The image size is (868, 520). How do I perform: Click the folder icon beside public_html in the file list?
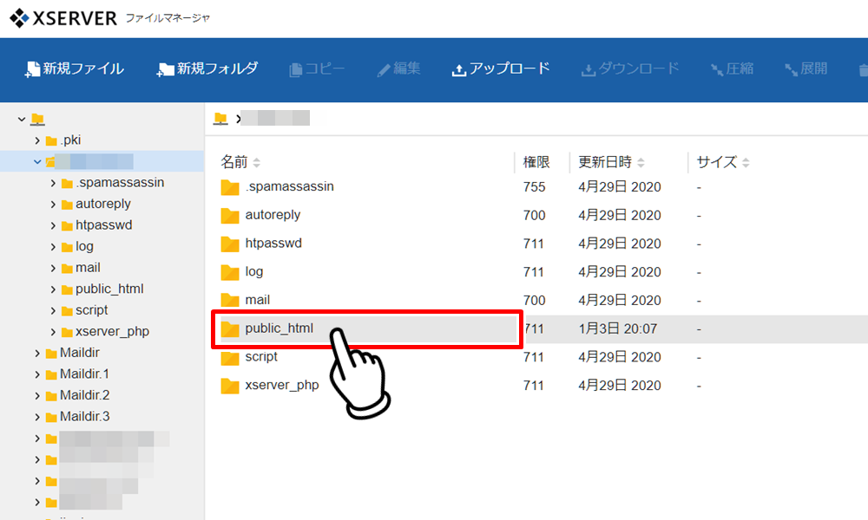[x=230, y=329]
